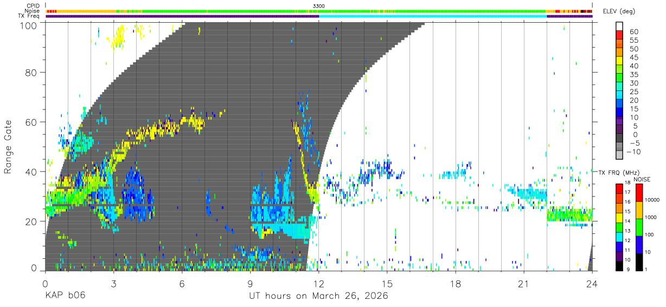
Task: Click the 45 label on ELEV color bar
Action: [634, 57]
